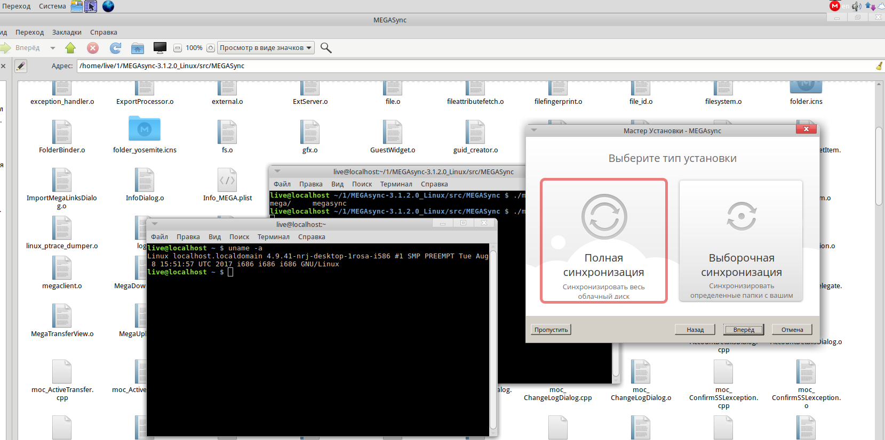Open search with the magnifying glass icon
The image size is (885, 440).
tap(326, 48)
